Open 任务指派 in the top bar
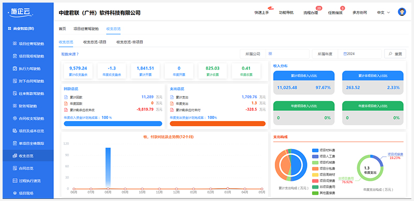 pos(335,12)
